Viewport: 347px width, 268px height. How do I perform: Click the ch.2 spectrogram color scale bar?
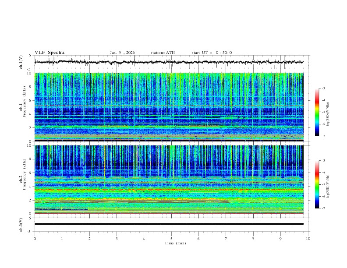pyautogui.click(x=317, y=184)
